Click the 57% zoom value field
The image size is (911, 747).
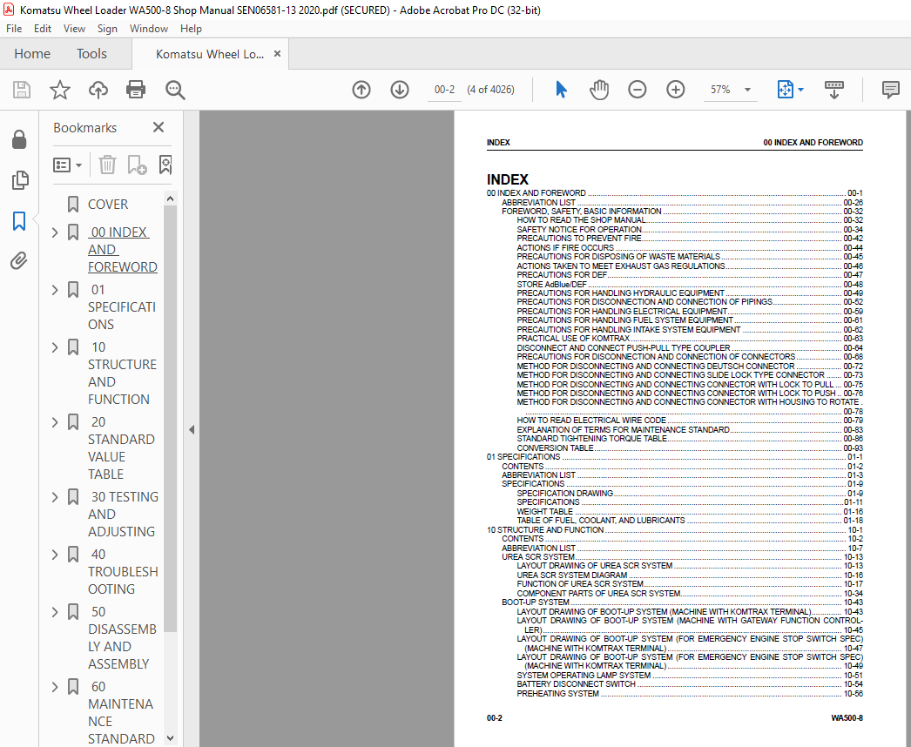(x=720, y=90)
